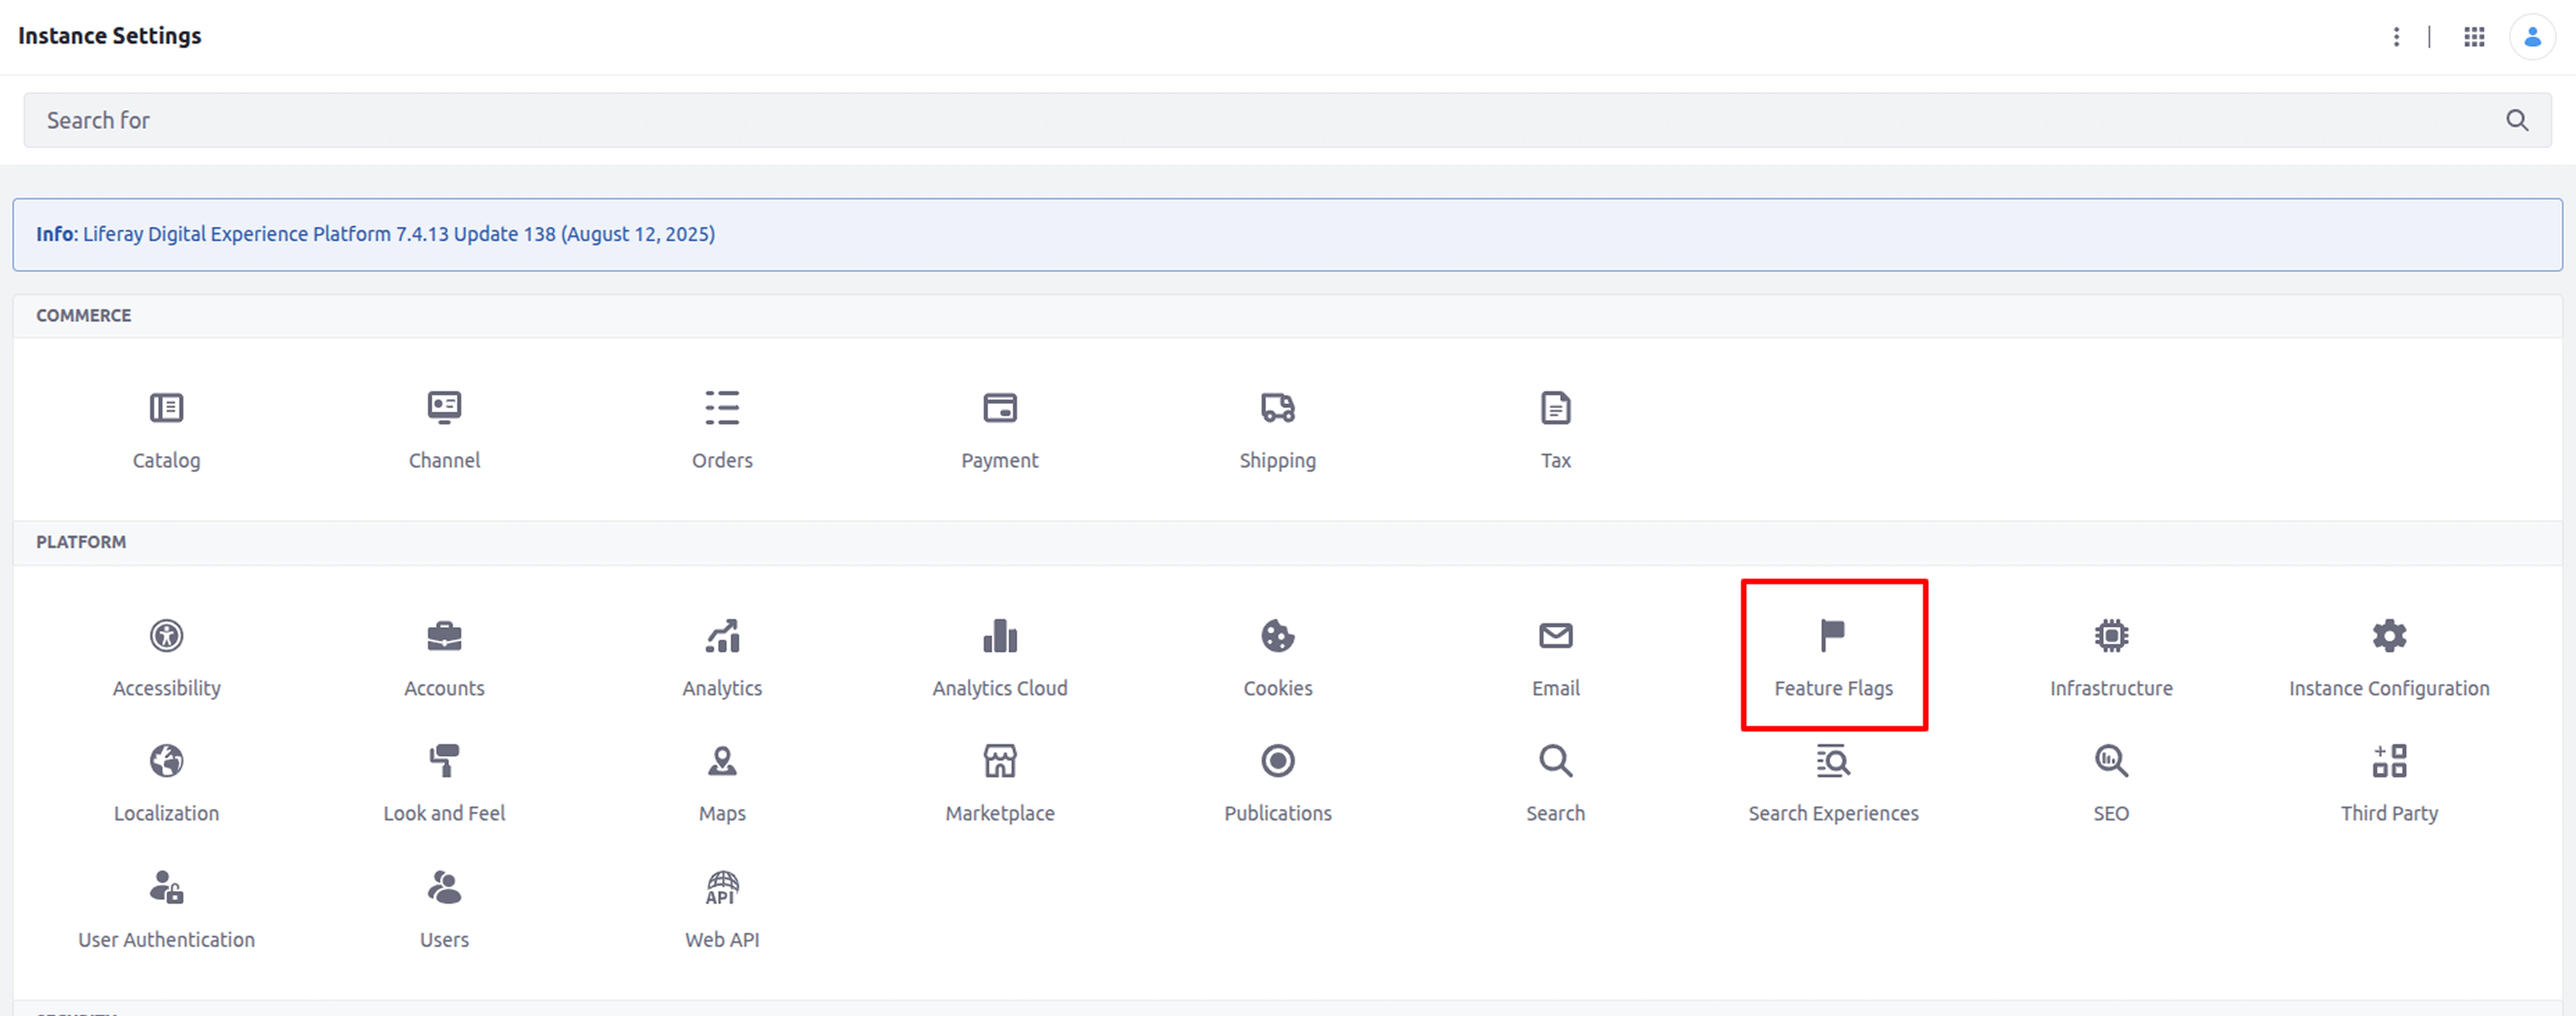Click the PLATFORM section header

coord(81,542)
